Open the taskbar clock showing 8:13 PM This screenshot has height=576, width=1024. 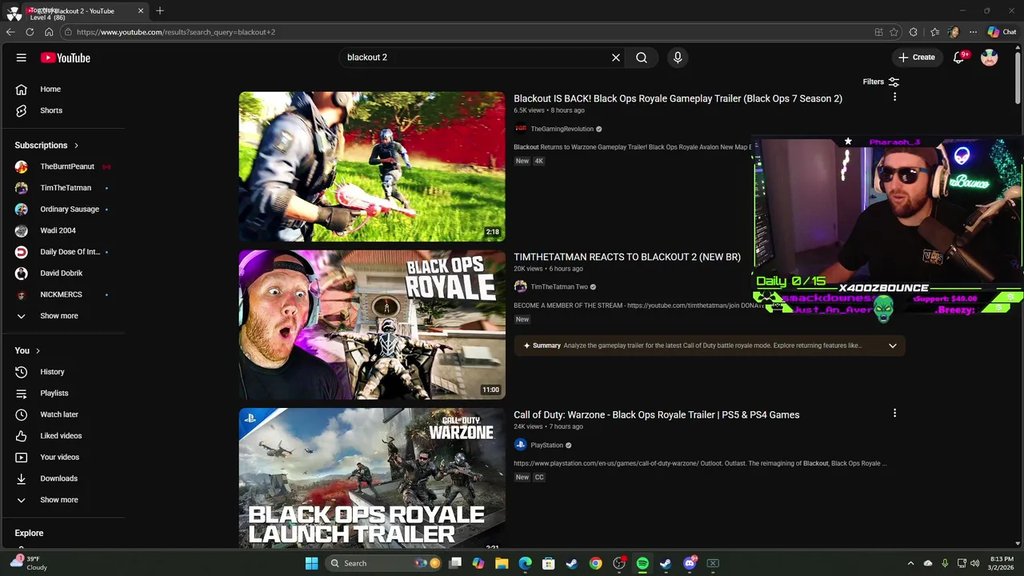1002,563
